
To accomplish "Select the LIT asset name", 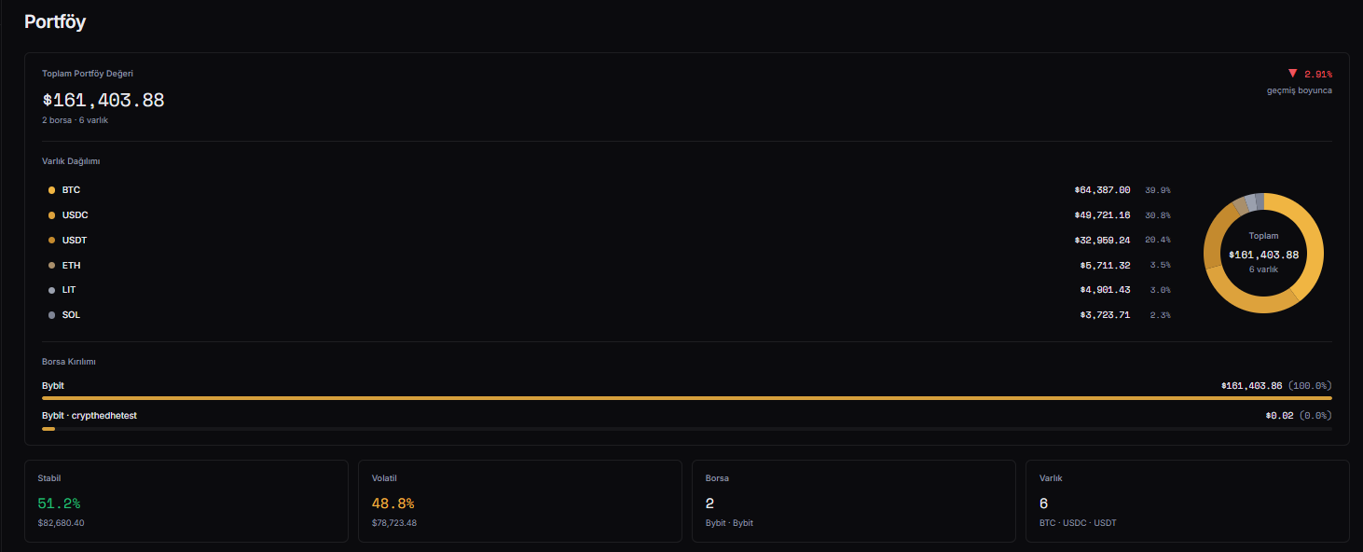I will 69,290.
